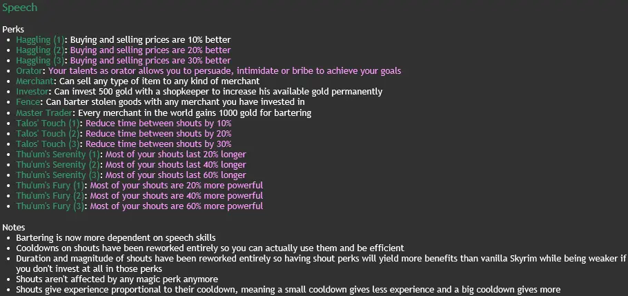Click Thu'um's Serenity (1) perk name
The width and height of the screenshot is (628, 296).
click(58, 155)
